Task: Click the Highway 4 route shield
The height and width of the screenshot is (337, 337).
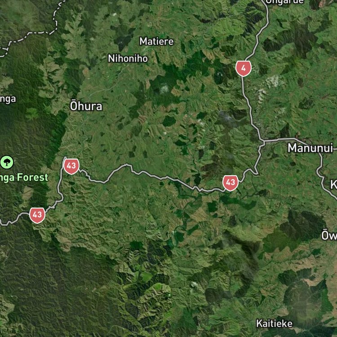Action: (x=243, y=68)
